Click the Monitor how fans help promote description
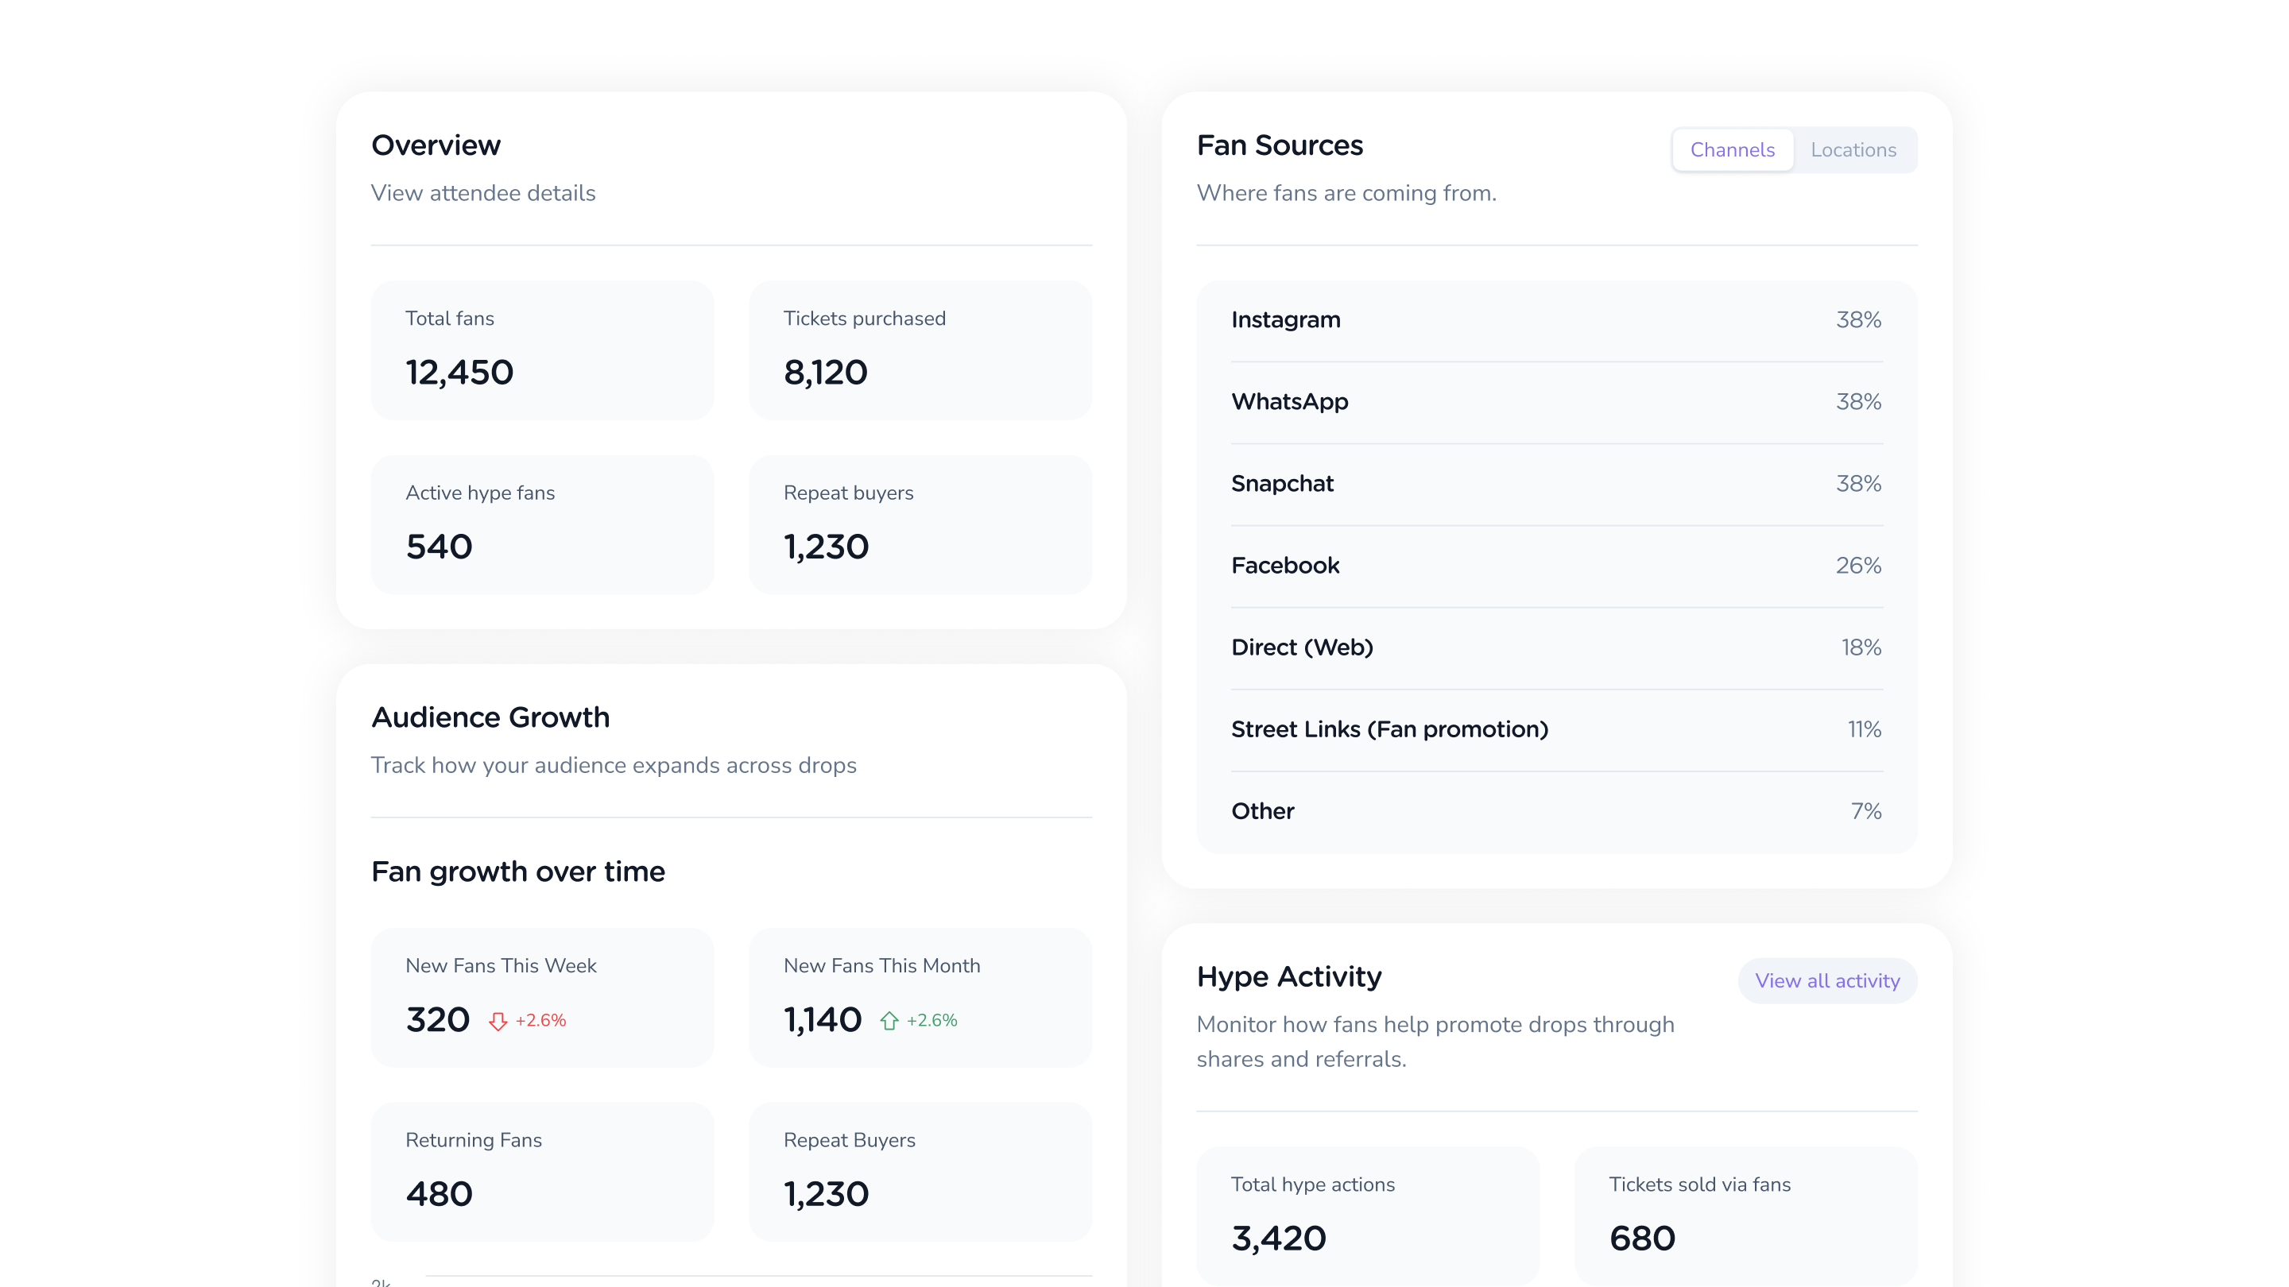The height and width of the screenshot is (1287, 2289). [x=1436, y=1042]
